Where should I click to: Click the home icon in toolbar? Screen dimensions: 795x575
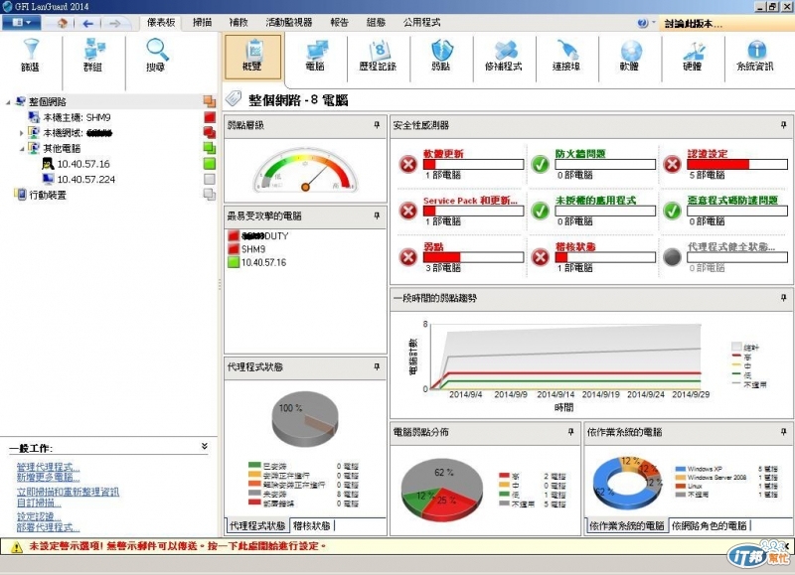pos(62,23)
